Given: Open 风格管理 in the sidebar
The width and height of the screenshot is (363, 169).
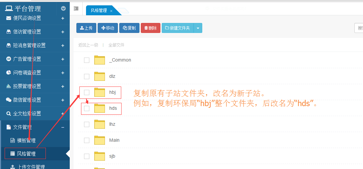Looking at the screenshot, I should point(26,154).
